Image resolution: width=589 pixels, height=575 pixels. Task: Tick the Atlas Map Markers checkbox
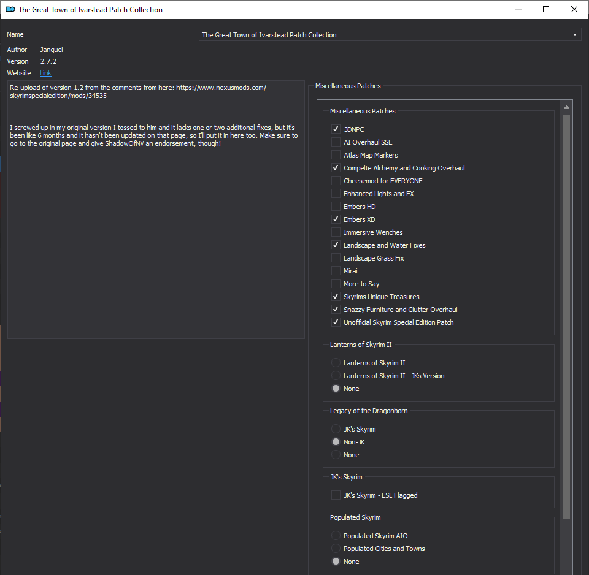pyautogui.click(x=336, y=155)
